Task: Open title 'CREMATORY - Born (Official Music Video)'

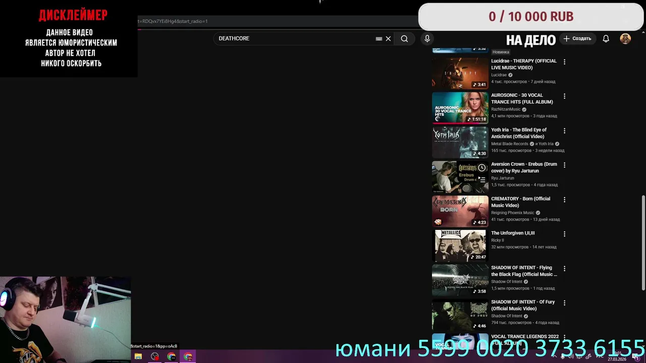Action: (521, 202)
